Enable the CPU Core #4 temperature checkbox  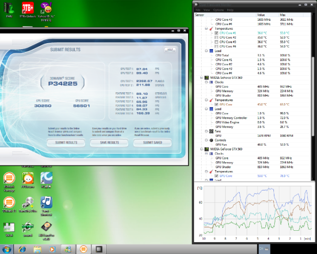216,46
